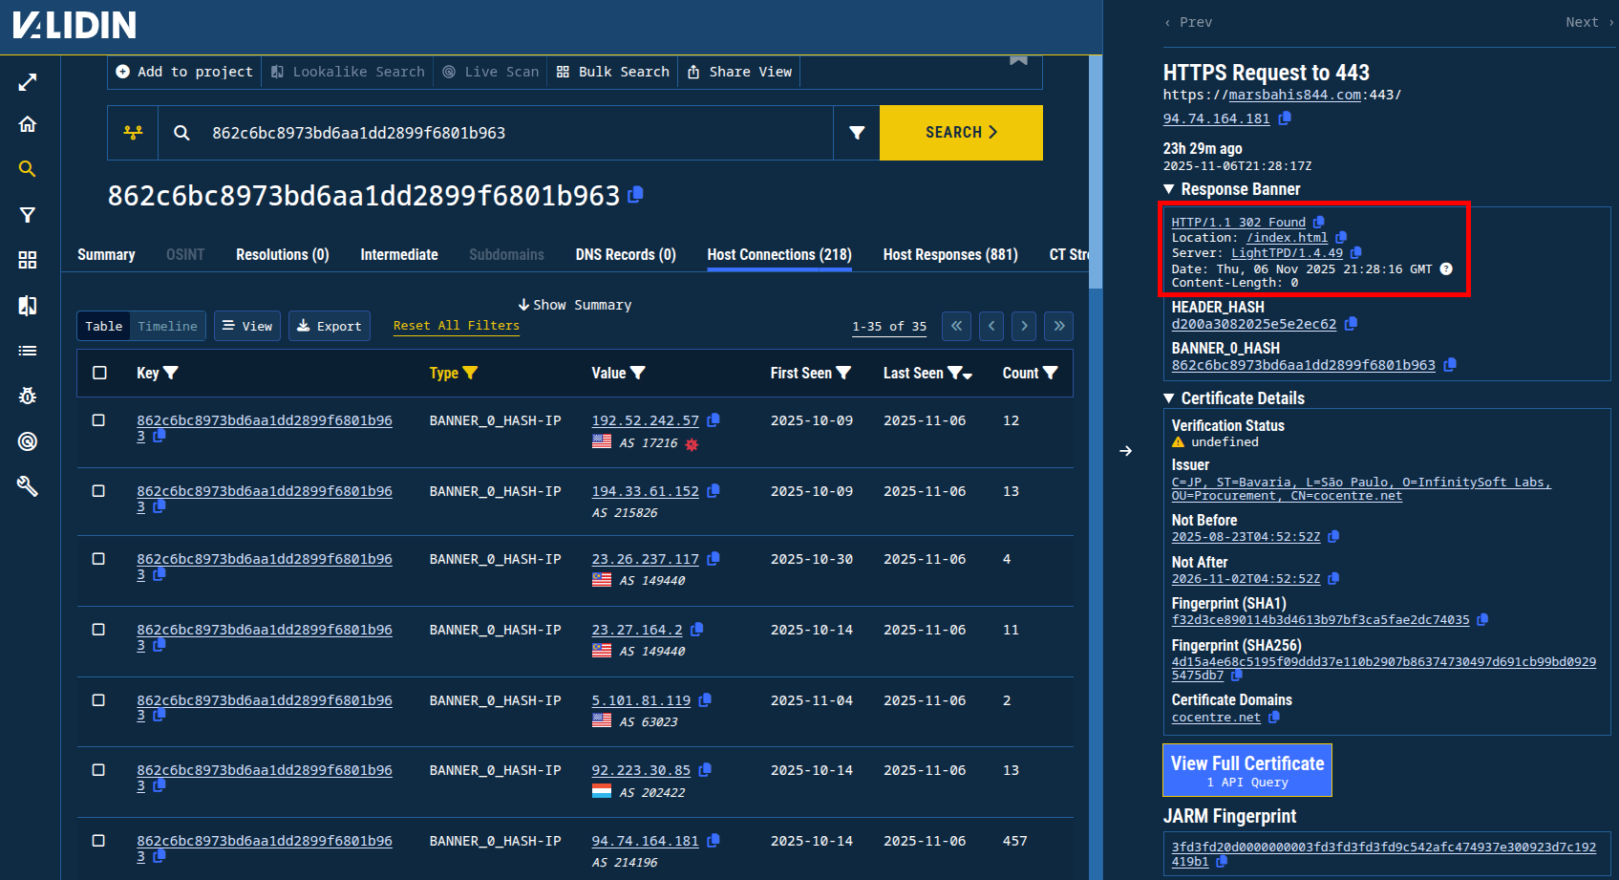This screenshot has width=1619, height=880.
Task: Click Reset All Filters link
Action: [456, 326]
